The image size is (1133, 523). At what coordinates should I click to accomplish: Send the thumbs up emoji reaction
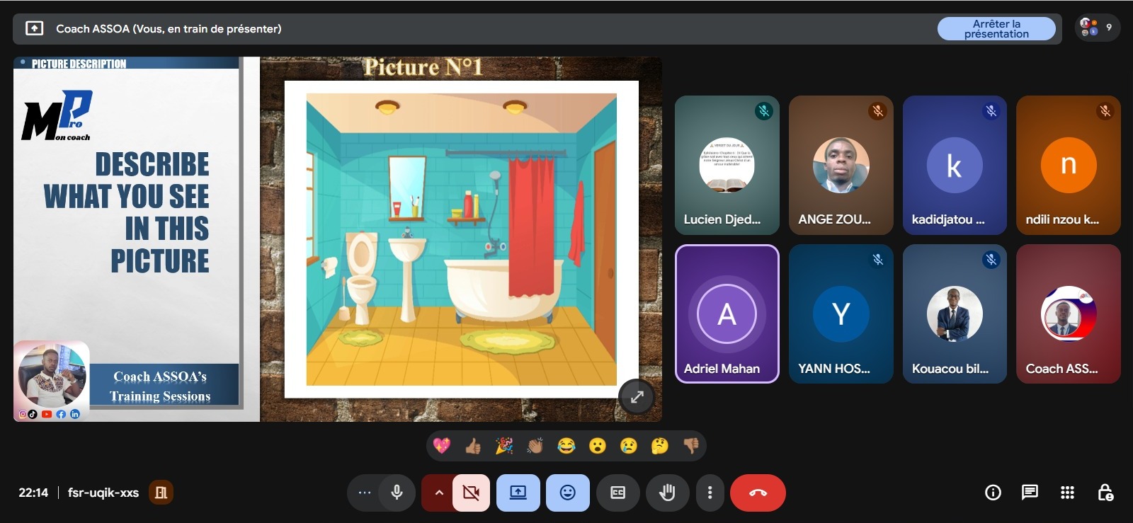(473, 446)
